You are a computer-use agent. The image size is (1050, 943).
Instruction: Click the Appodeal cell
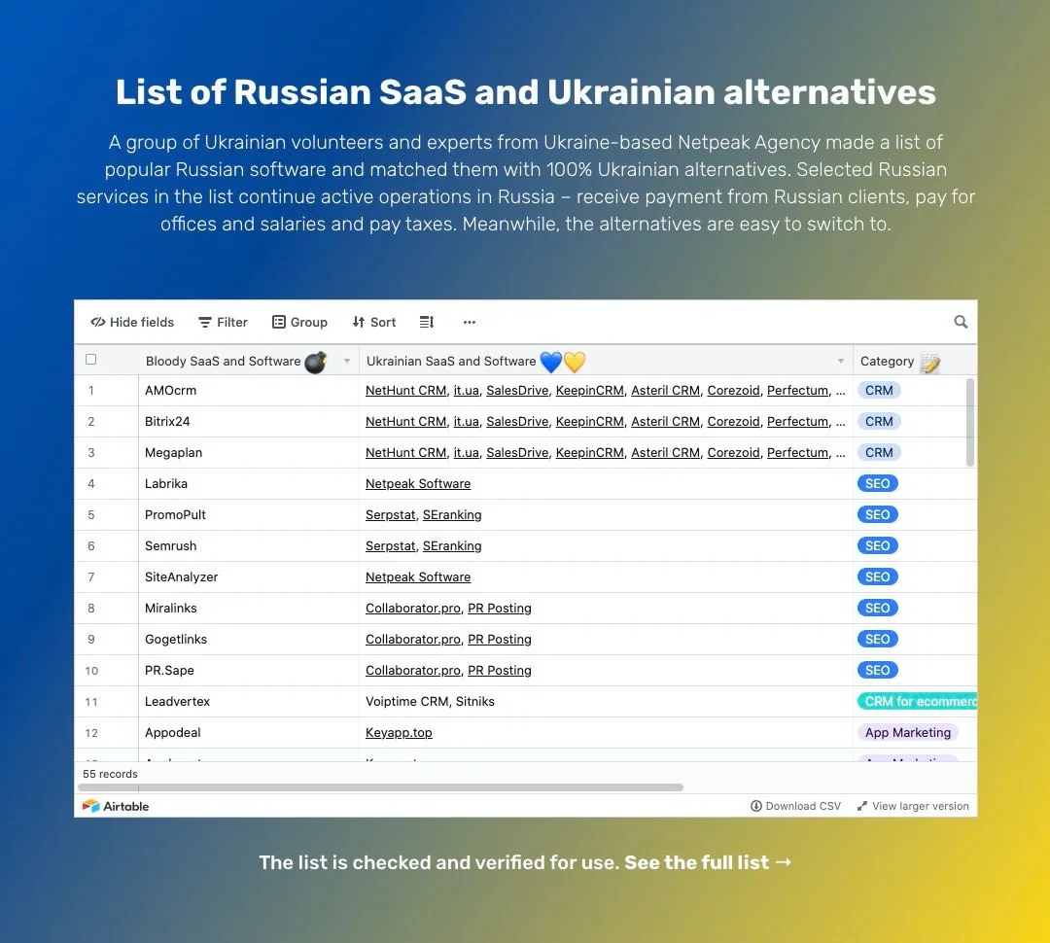tap(249, 733)
